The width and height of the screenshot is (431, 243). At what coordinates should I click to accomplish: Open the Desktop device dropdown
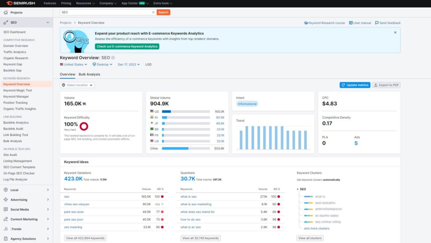pos(103,64)
